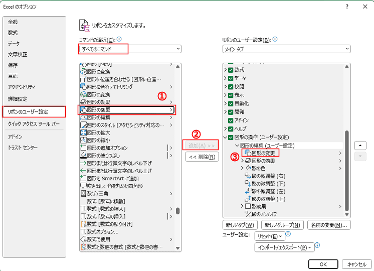This screenshot has height=271, width=374.
Task: Expand the 開発 tab node
Action: (226, 112)
